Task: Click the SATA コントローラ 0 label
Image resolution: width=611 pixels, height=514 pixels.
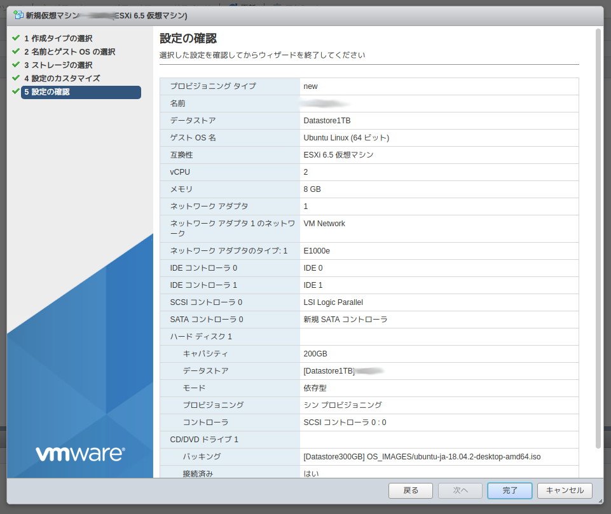Action: point(207,320)
